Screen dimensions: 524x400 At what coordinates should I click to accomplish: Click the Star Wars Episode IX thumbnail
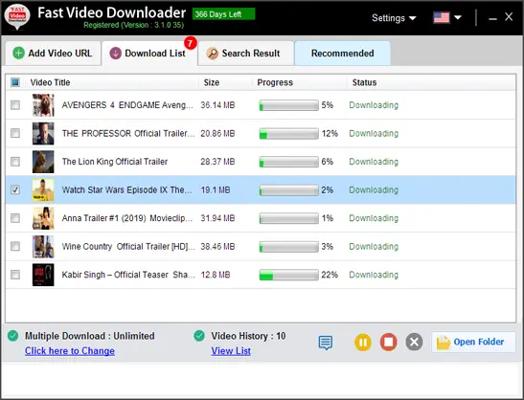(43, 189)
